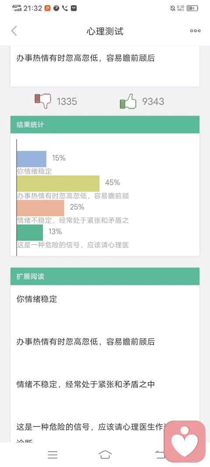Tap the back arrow in header

[14, 31]
